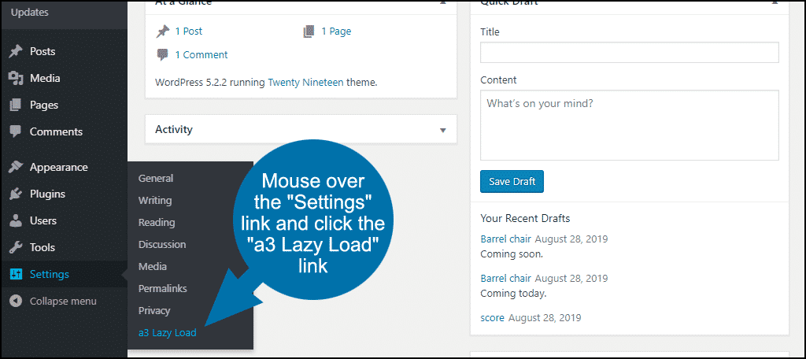The height and width of the screenshot is (359, 806).
Task: Open the Twenty Nineteen theme link
Action: coord(306,83)
